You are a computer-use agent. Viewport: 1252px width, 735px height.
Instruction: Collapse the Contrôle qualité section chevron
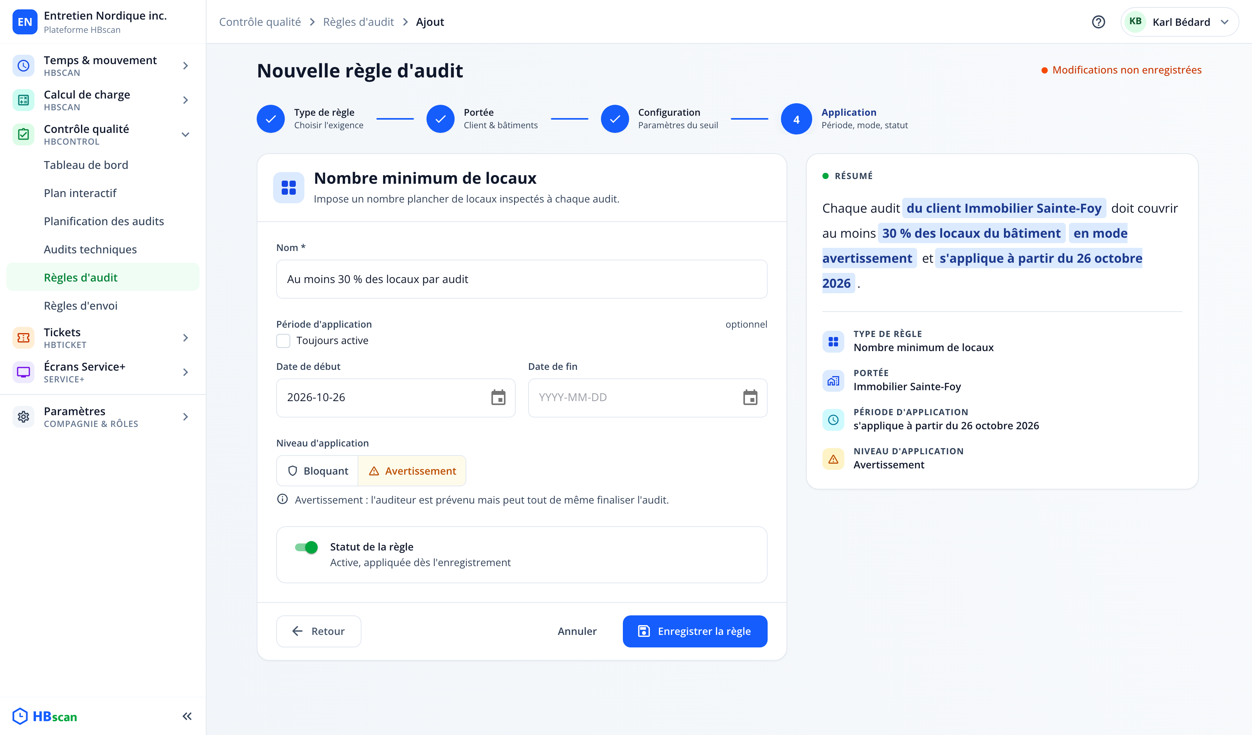[x=185, y=134]
